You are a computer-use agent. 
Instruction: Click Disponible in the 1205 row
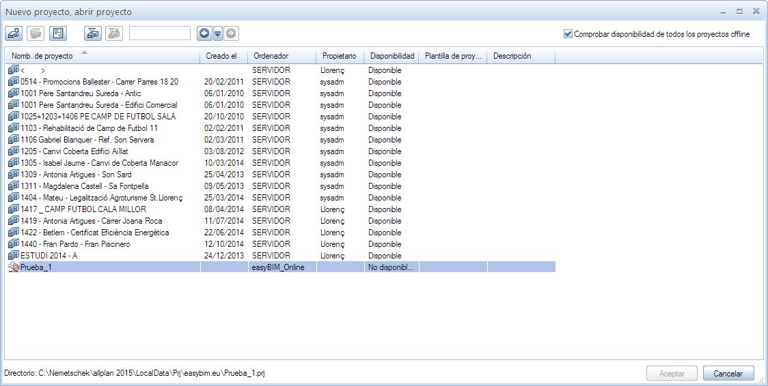pos(385,151)
